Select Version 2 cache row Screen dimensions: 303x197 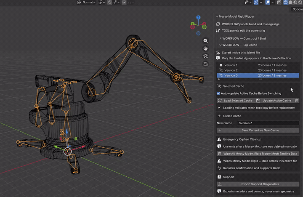(258, 70)
